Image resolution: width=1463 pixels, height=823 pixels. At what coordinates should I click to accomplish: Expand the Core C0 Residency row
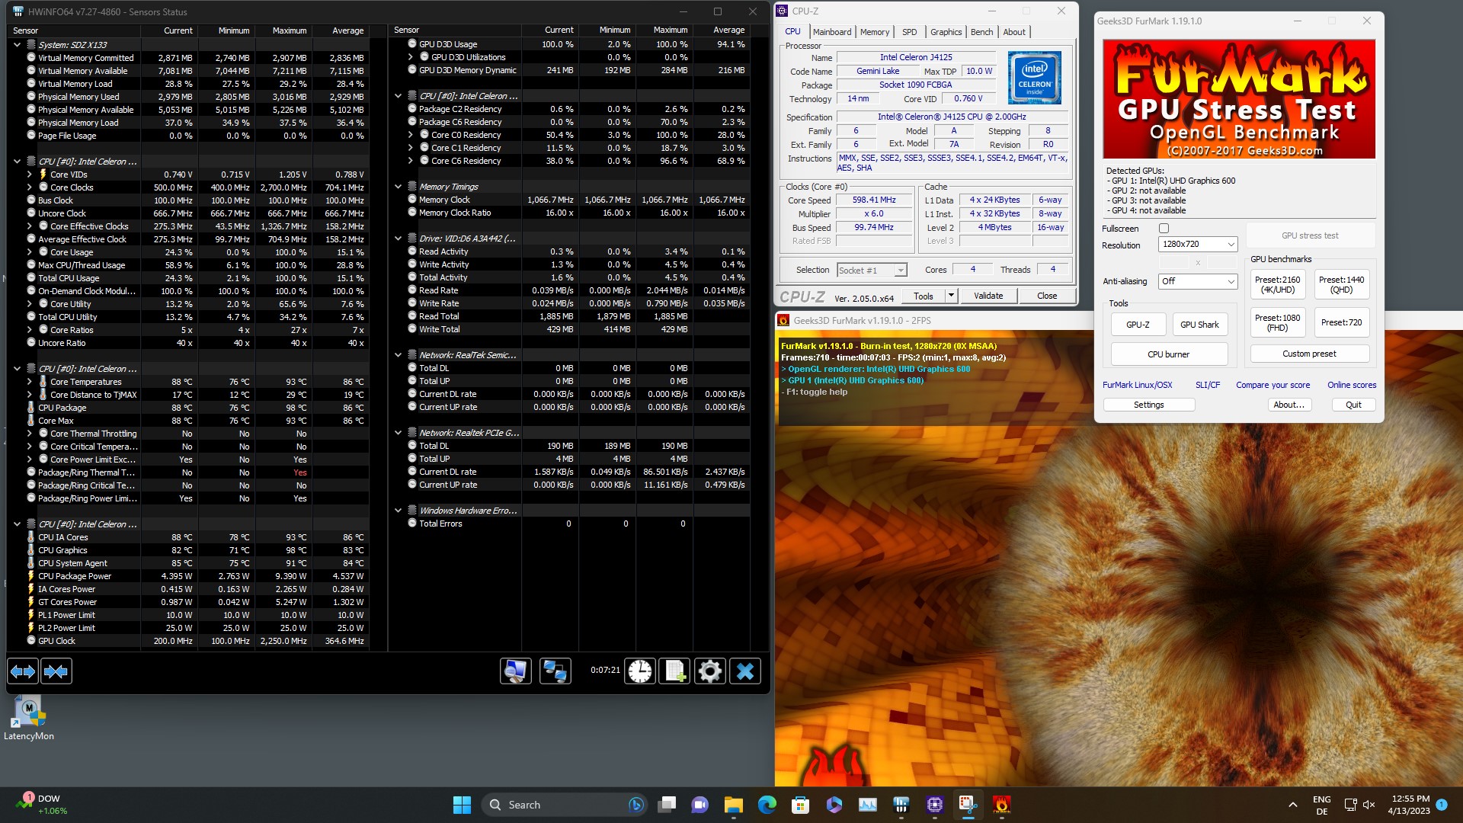click(x=411, y=135)
